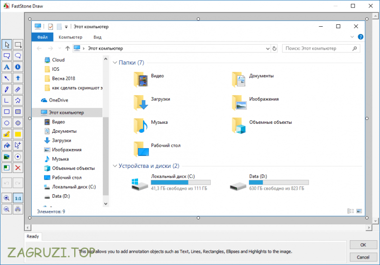
Task: Click the Локальный диск (C:) usage bar
Action: pos(181,182)
